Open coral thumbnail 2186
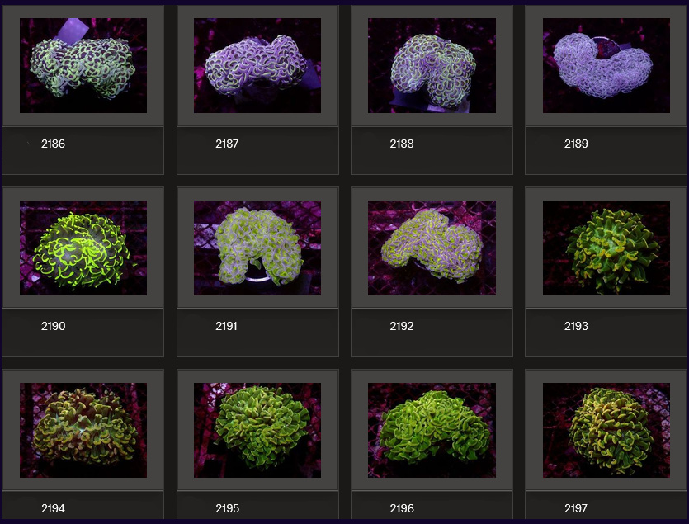 83,65
